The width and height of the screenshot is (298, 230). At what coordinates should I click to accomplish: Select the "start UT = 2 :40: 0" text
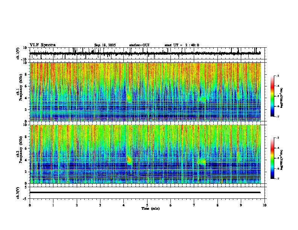click(182, 45)
